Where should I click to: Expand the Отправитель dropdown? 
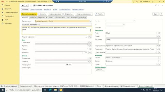click(x=88, y=58)
